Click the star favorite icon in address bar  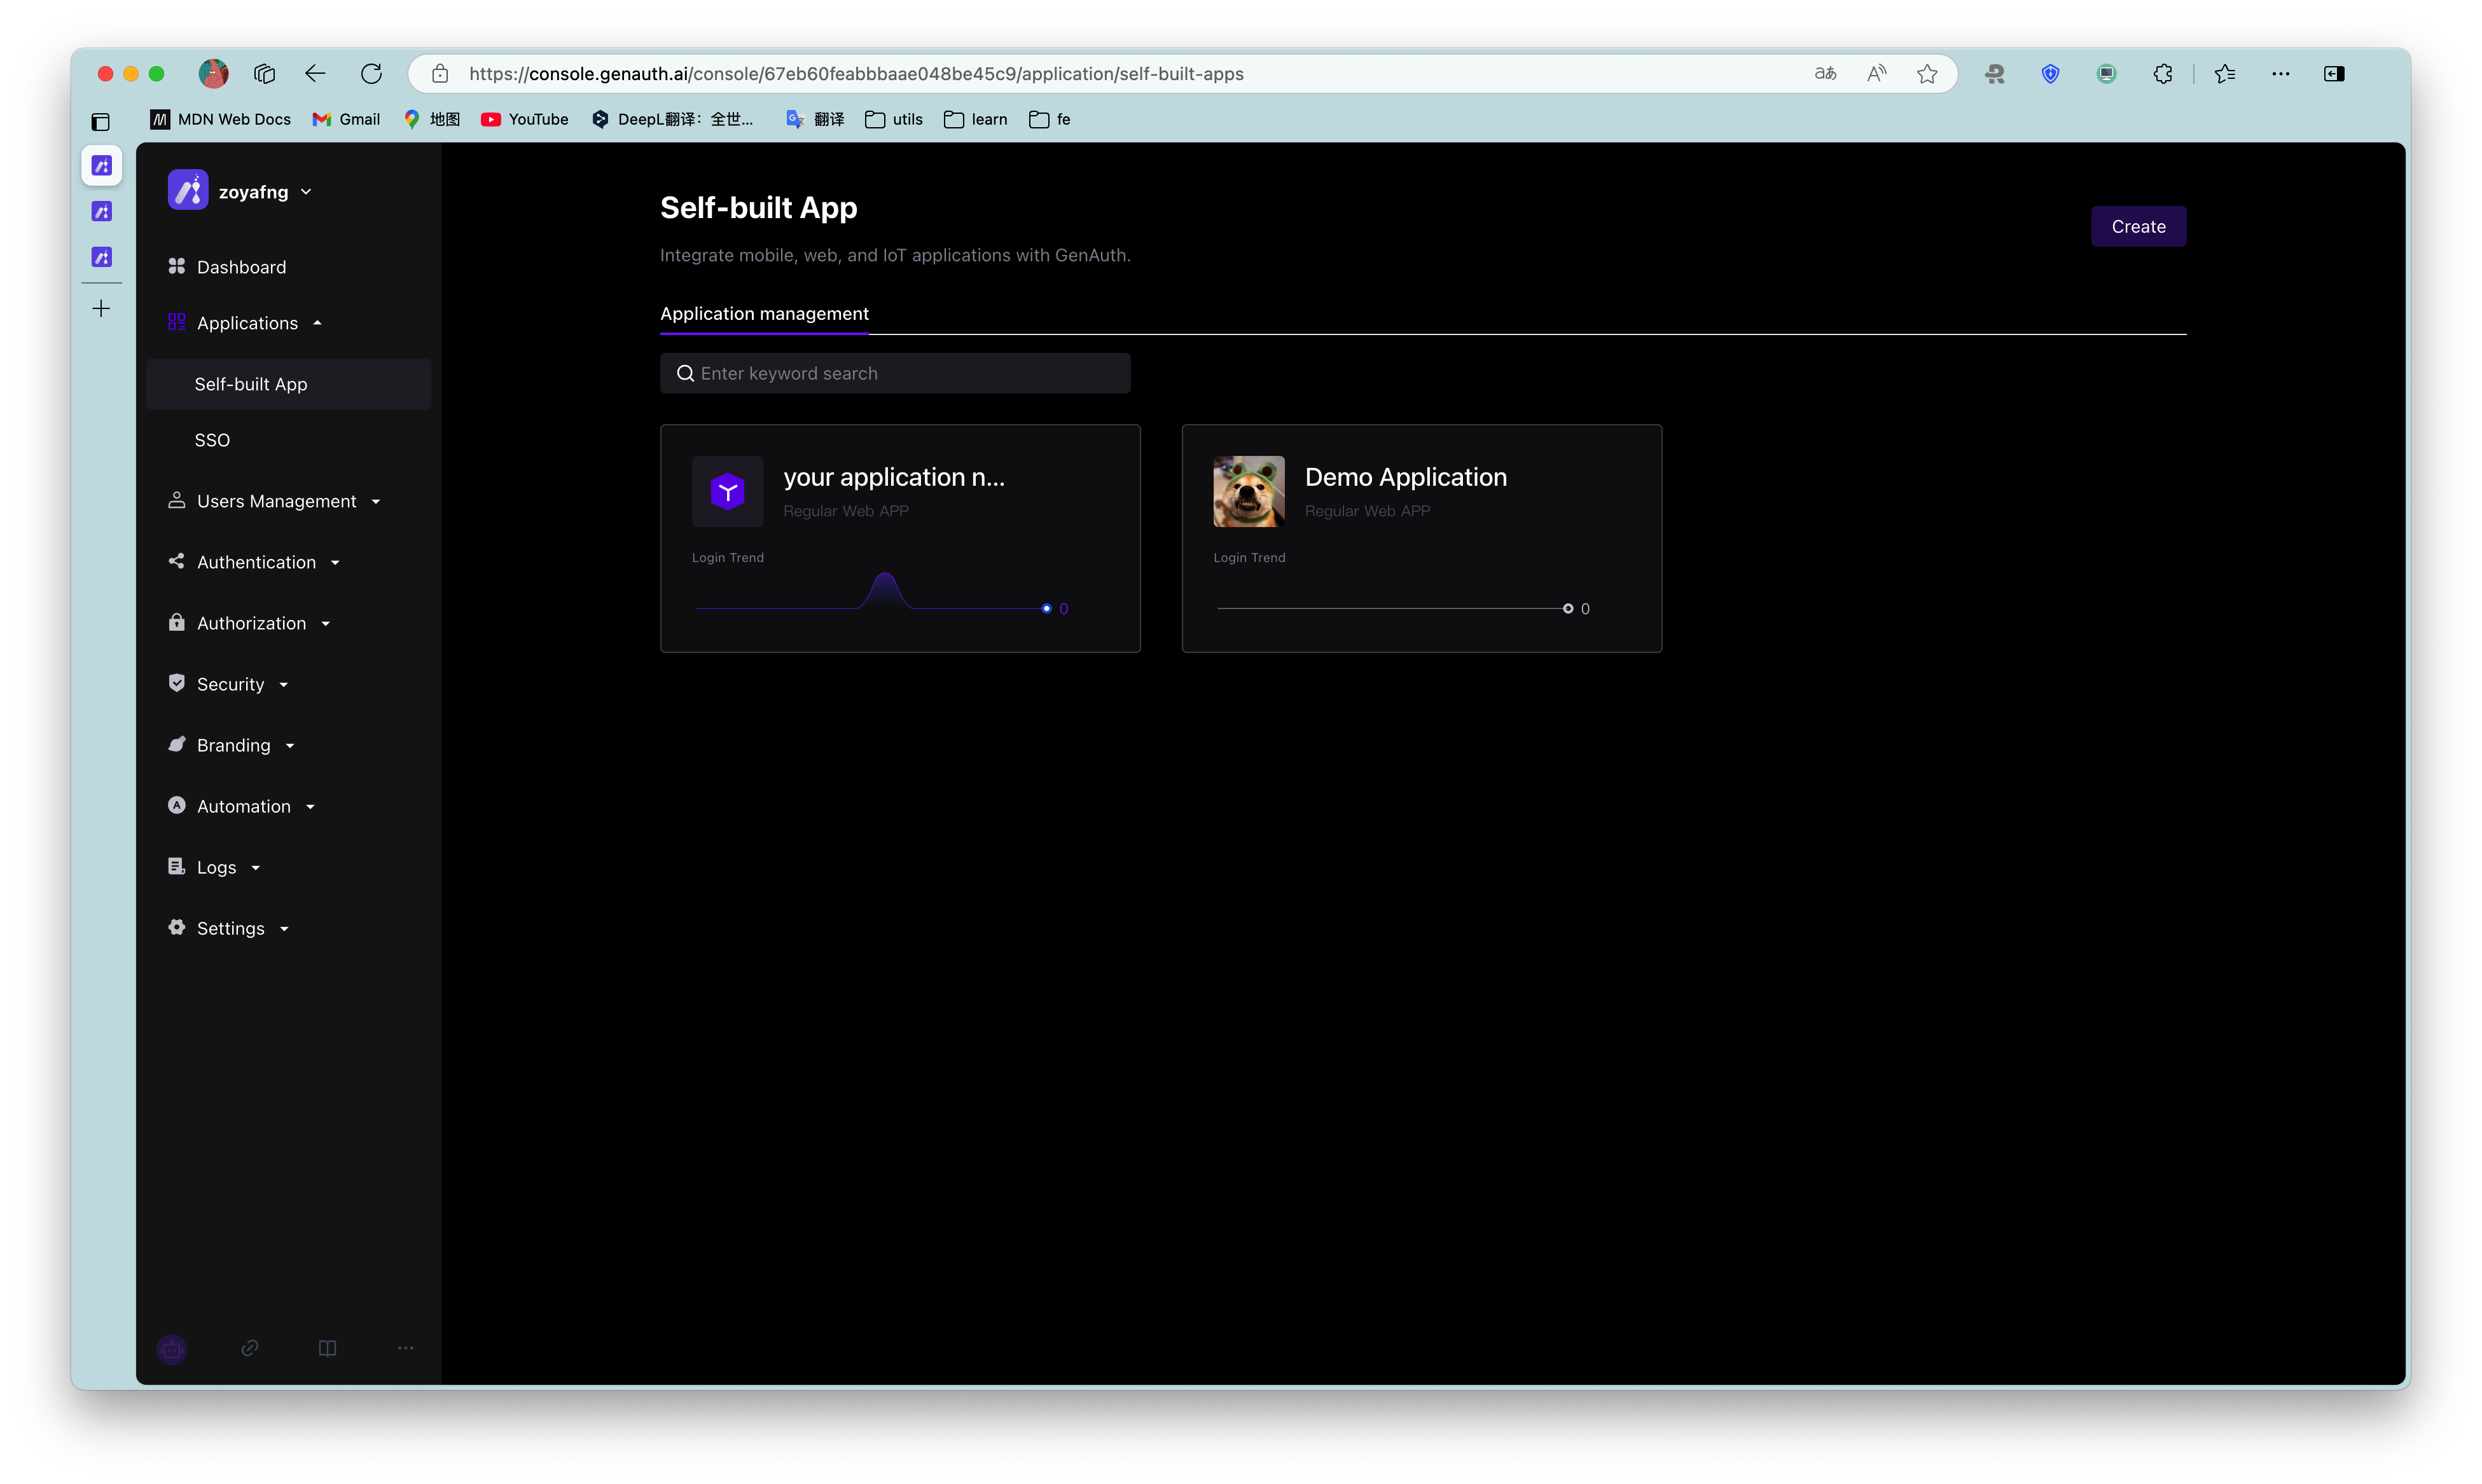[1927, 74]
